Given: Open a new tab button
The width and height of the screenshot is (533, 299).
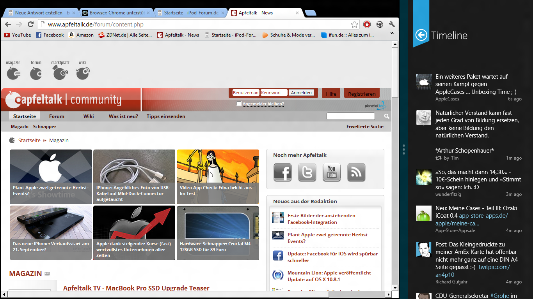Looking at the screenshot, I should 311,13.
